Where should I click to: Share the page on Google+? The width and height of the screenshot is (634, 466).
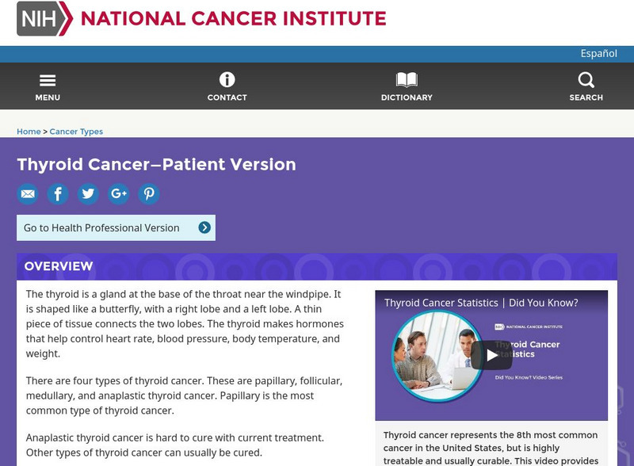pyautogui.click(x=119, y=193)
